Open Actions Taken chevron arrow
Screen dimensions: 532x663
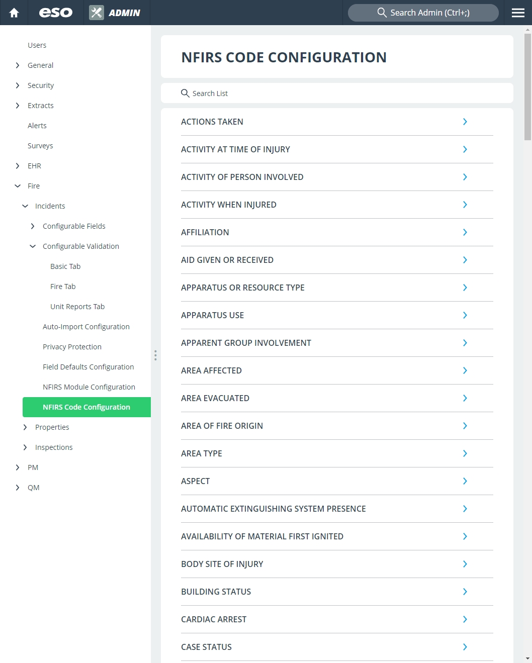pyautogui.click(x=465, y=122)
